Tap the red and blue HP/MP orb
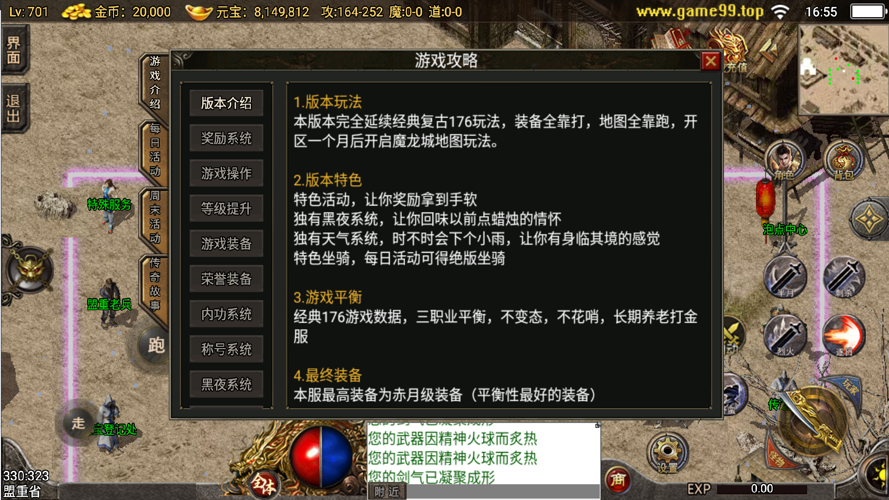The image size is (889, 500). (321, 456)
